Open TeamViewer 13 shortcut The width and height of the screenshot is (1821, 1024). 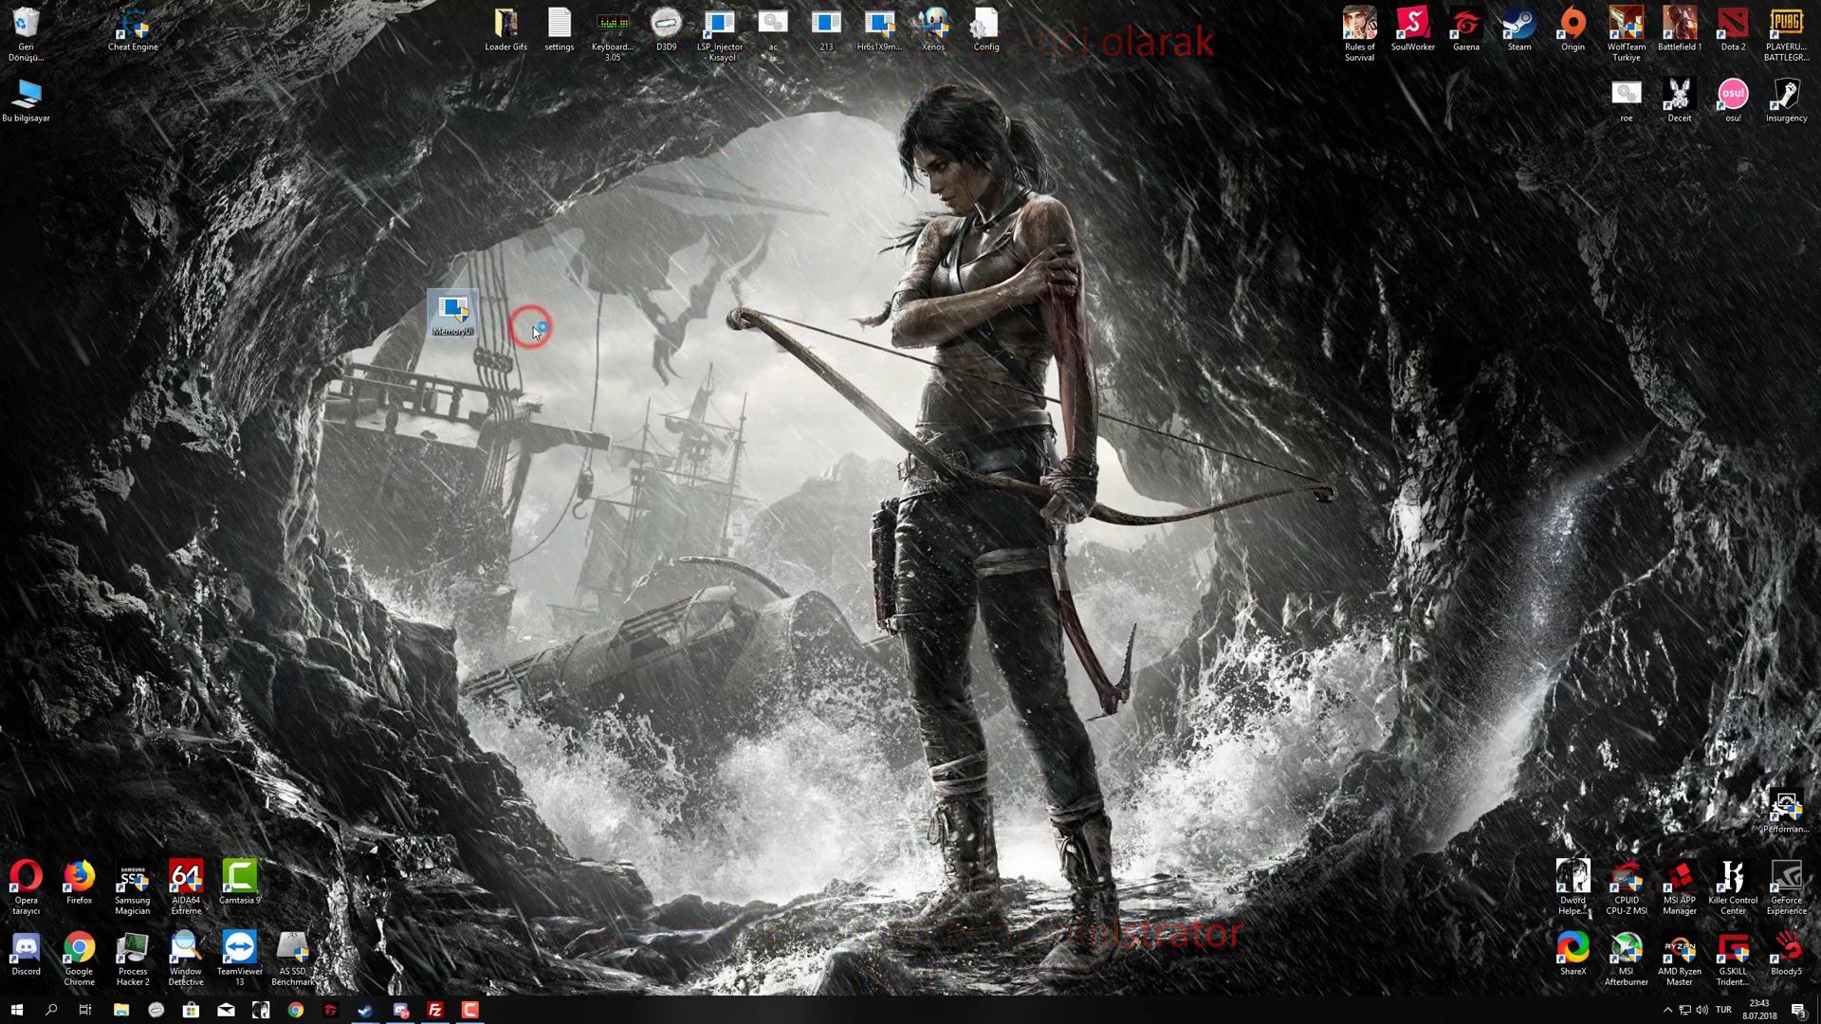coord(239,960)
